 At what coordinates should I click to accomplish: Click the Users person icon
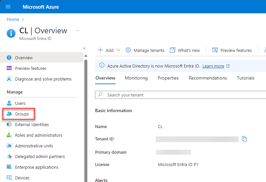coord(9,103)
